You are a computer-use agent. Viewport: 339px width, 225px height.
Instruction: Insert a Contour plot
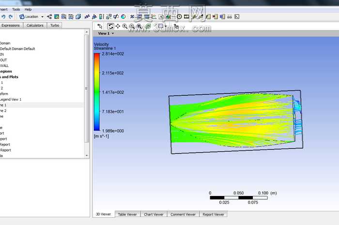point(57,16)
